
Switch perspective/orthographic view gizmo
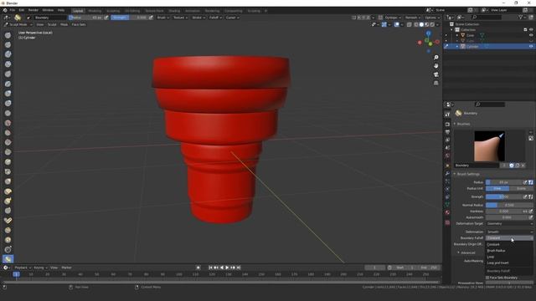(x=435, y=83)
